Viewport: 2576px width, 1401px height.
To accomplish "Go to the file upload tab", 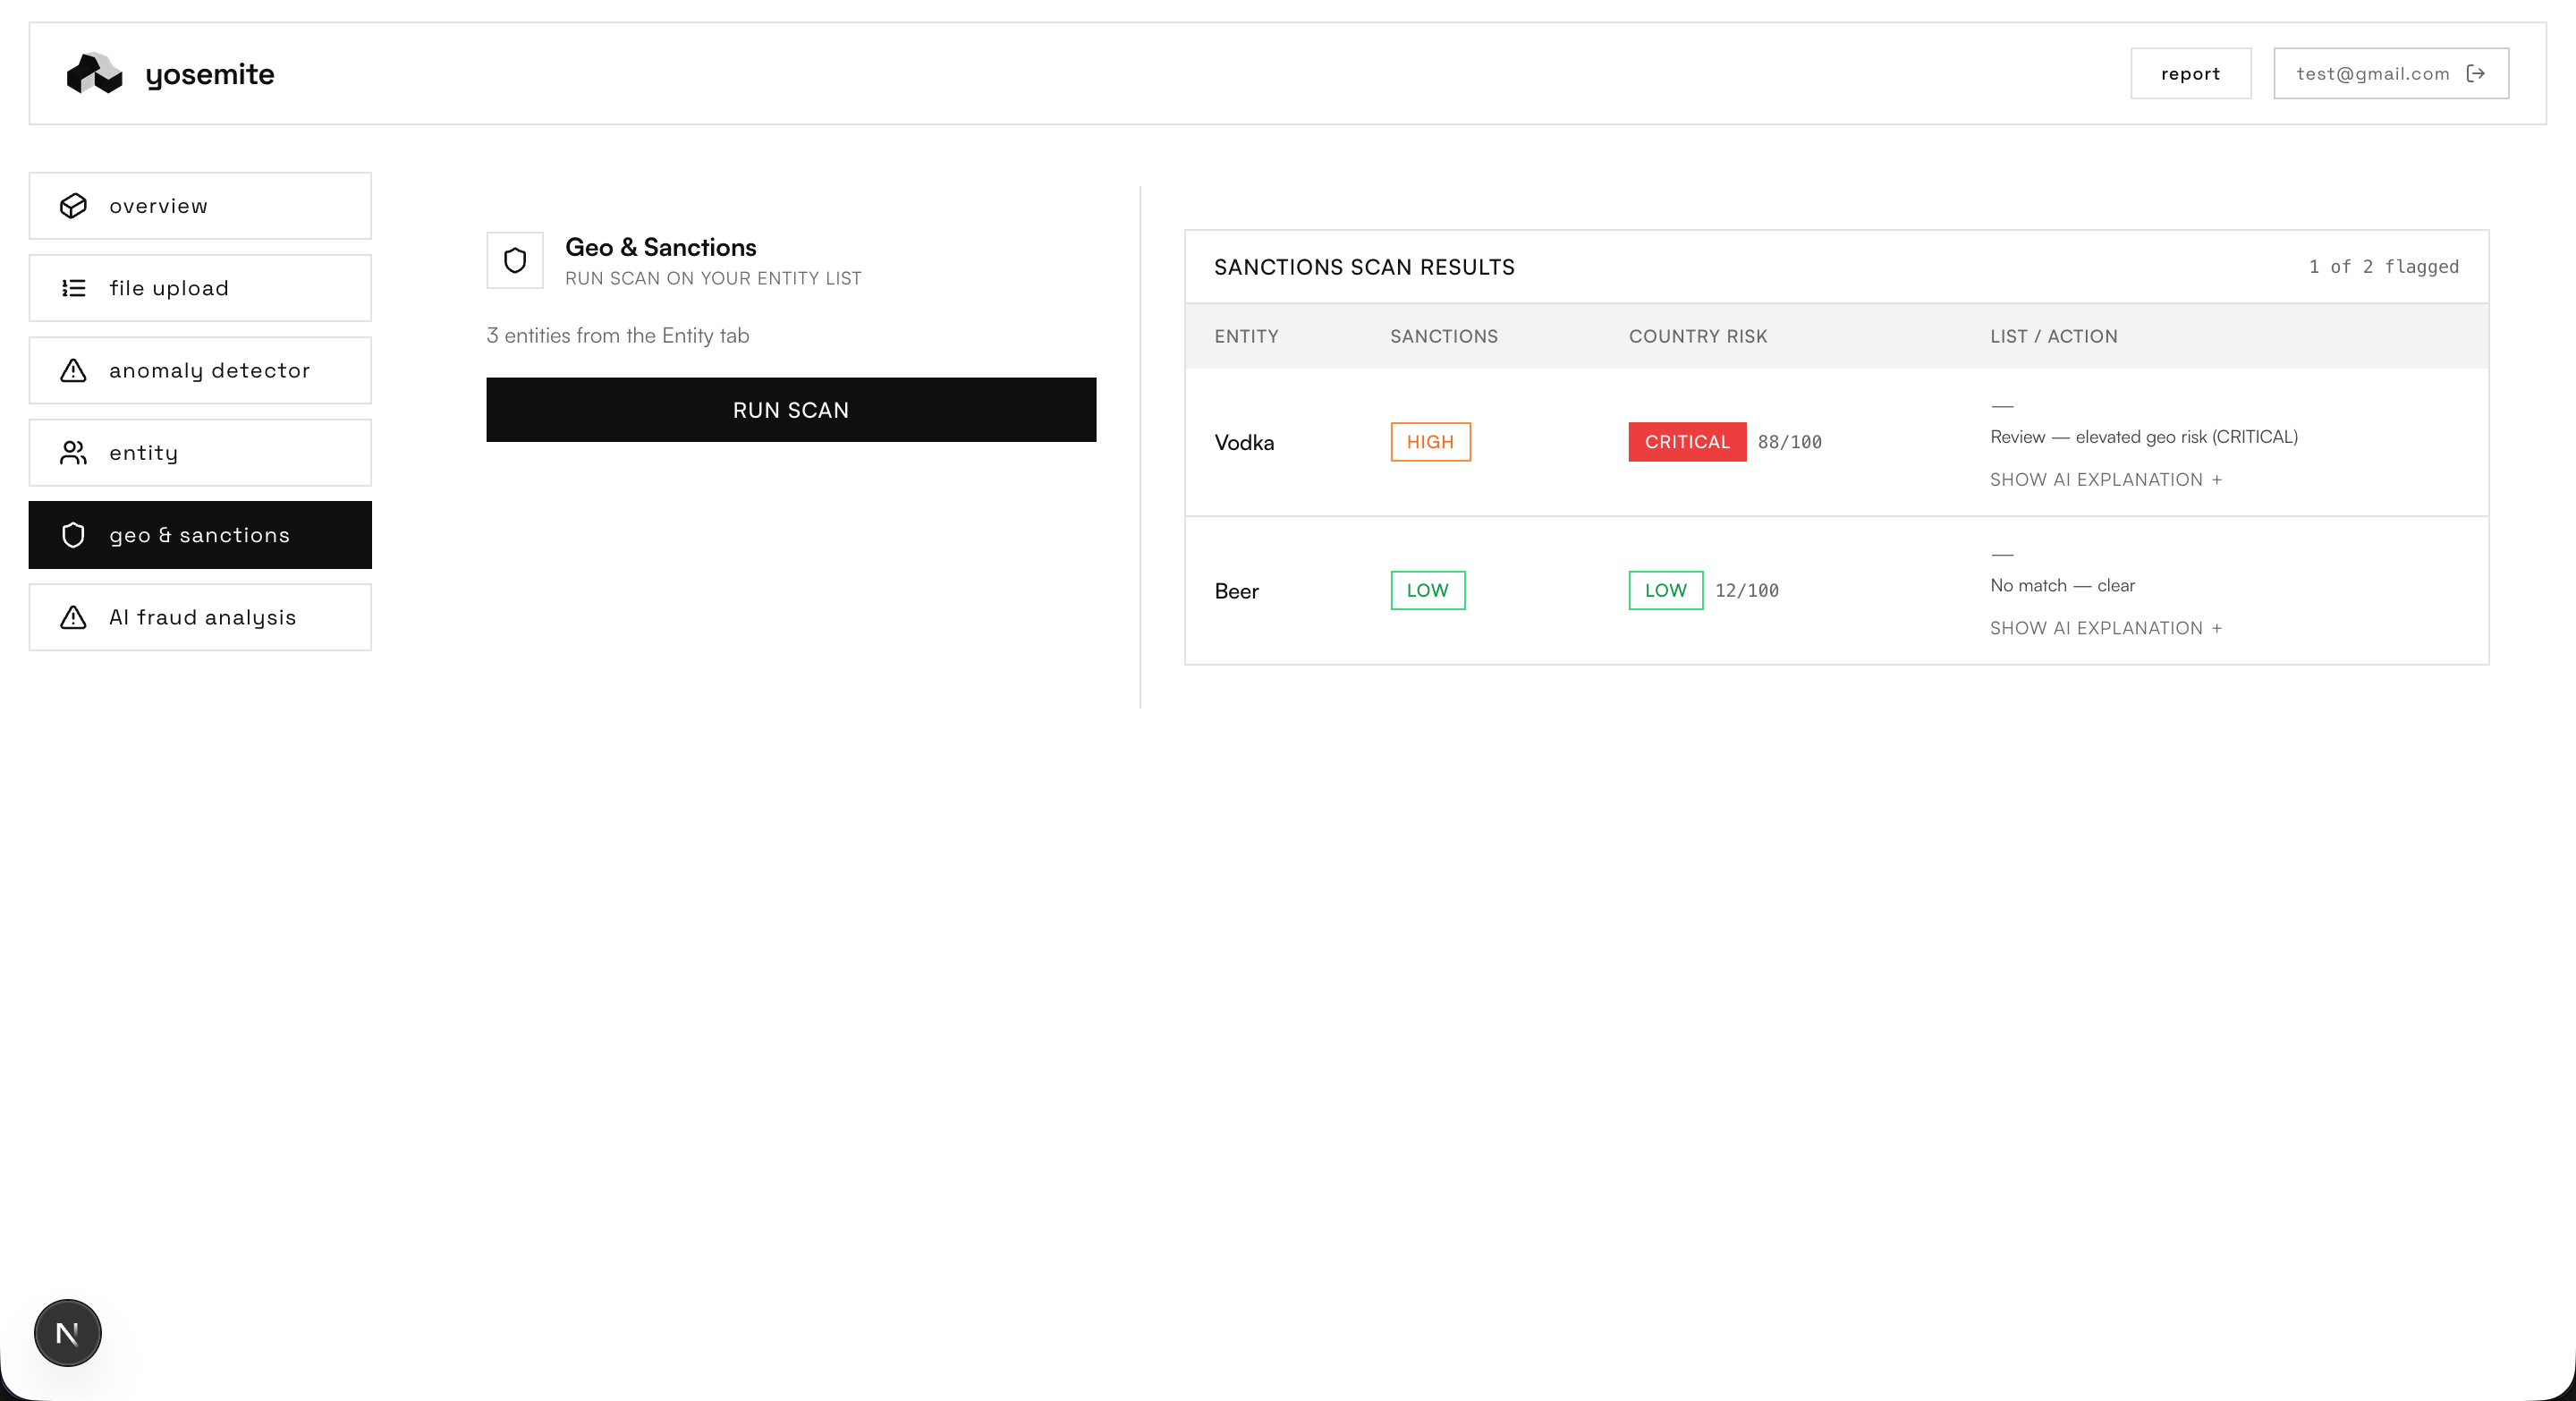I will (x=200, y=288).
